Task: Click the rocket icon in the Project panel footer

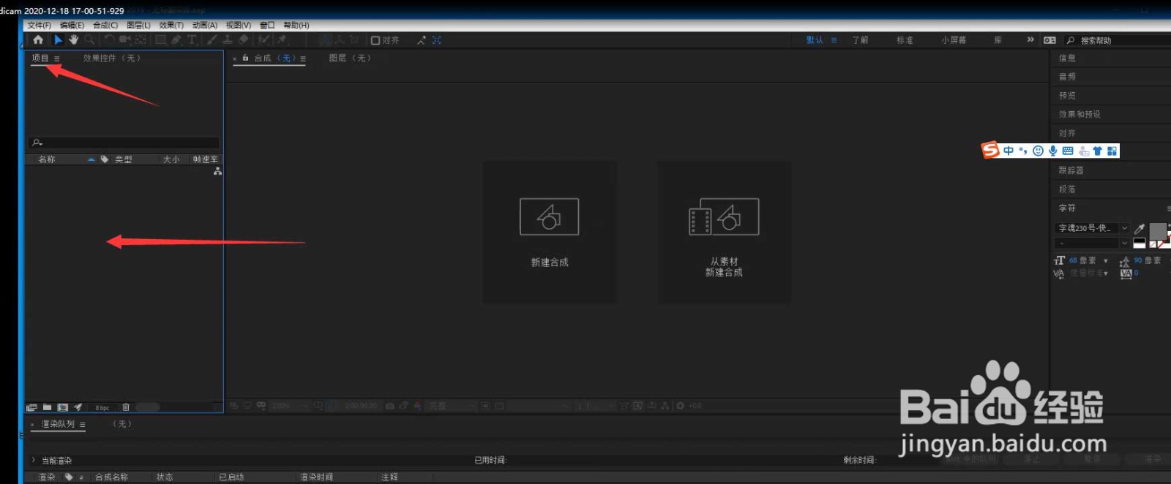Action: [x=78, y=407]
